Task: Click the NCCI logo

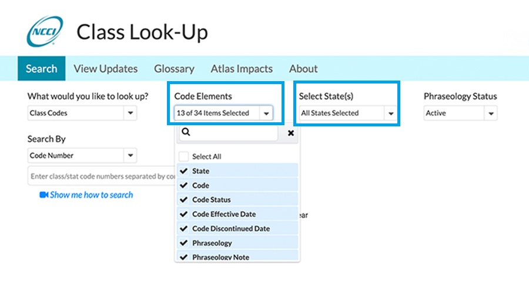Action: tap(45, 31)
